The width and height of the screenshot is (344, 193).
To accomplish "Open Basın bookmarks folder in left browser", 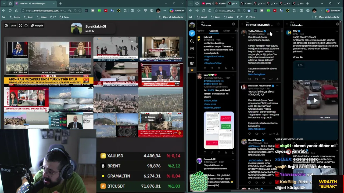I will [28, 17].
